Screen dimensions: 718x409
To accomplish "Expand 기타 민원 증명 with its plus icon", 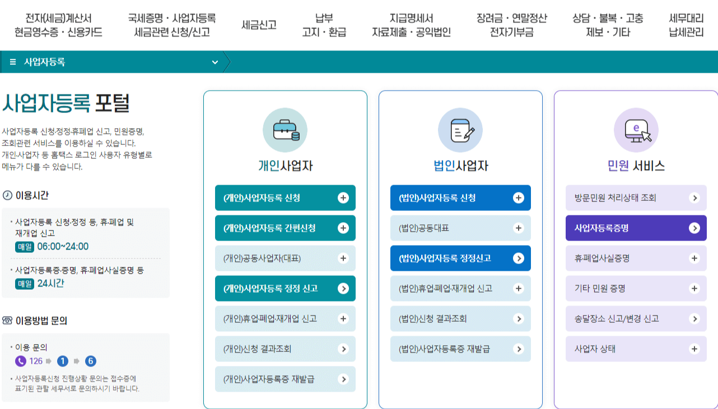I will tap(694, 289).
